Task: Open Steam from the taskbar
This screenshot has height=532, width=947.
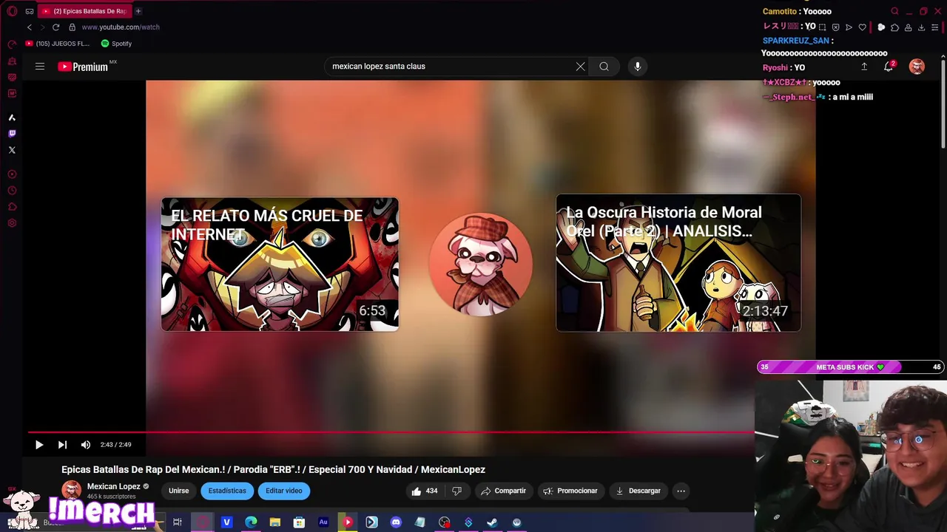Action: [x=492, y=522]
